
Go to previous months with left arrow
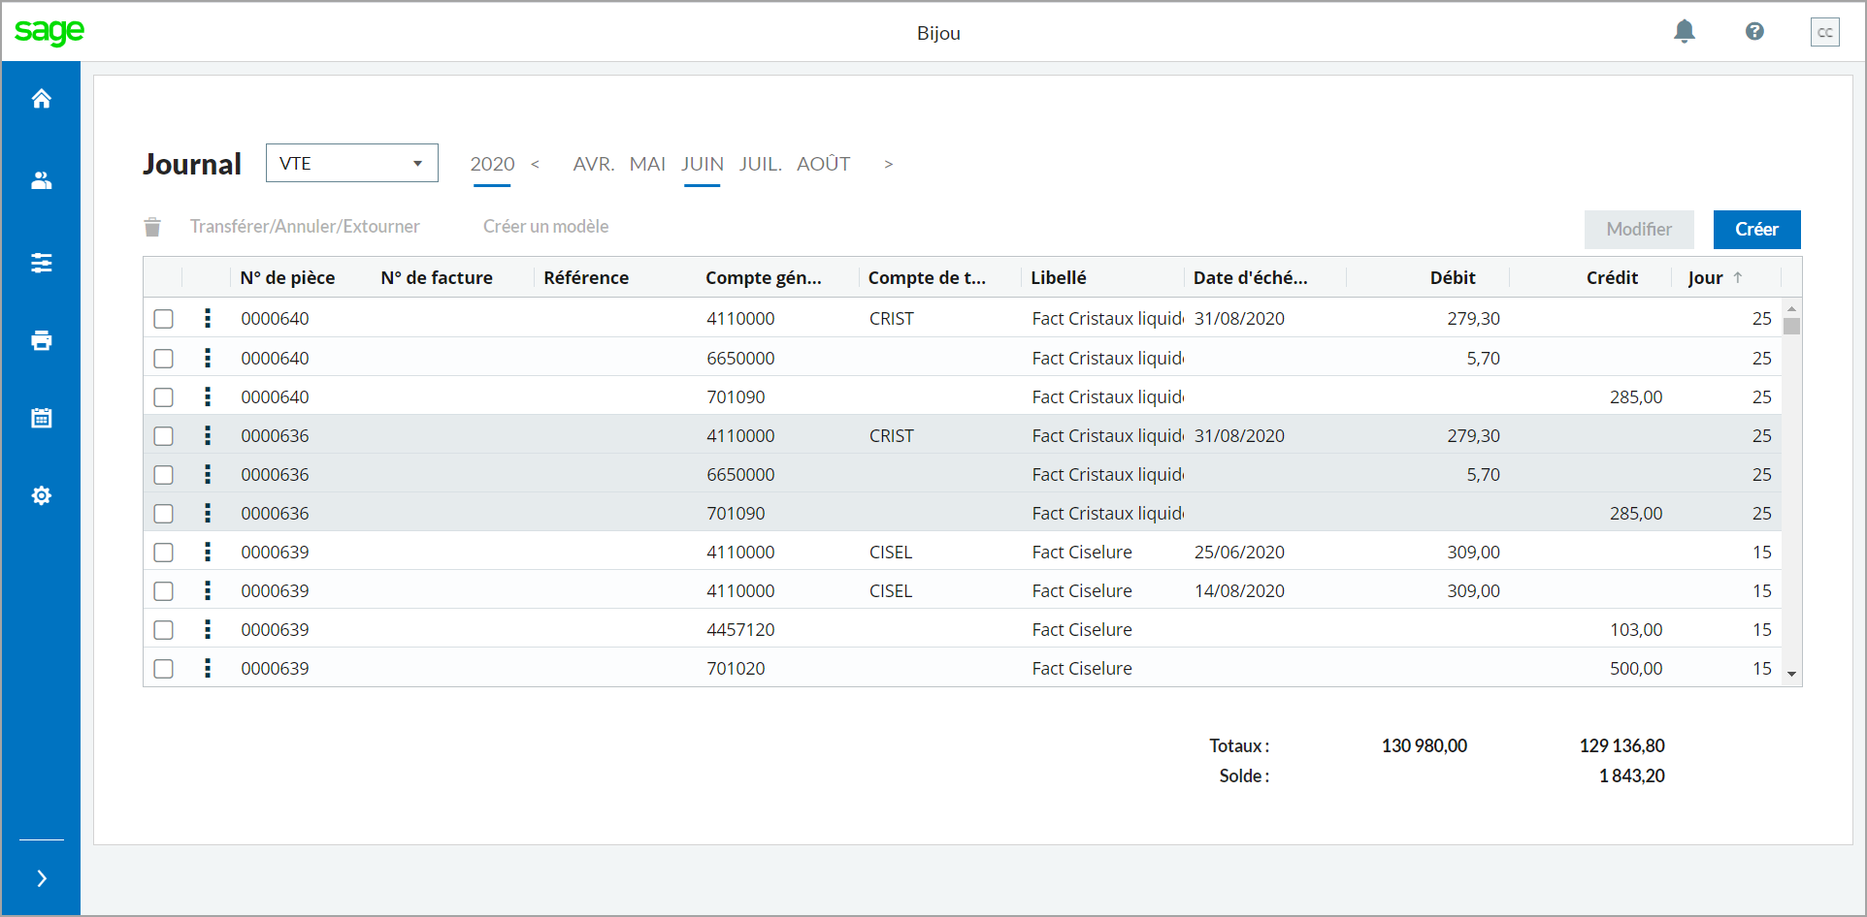coord(535,164)
